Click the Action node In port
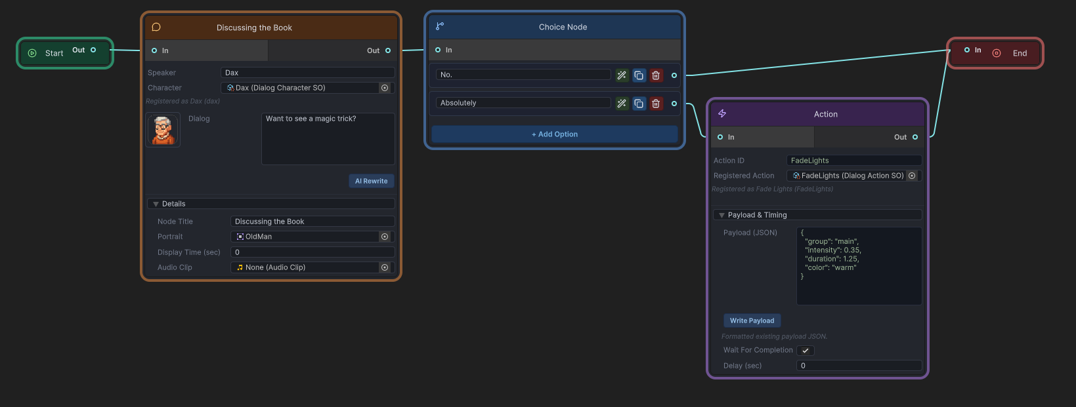The width and height of the screenshot is (1076, 407). tap(720, 137)
